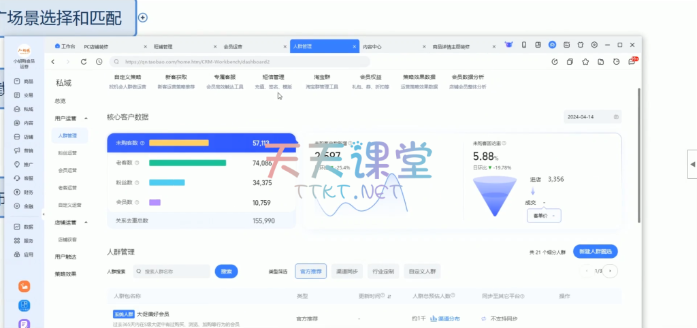Select the 官方推荐 type filter
The width and height of the screenshot is (697, 328).
pos(311,272)
